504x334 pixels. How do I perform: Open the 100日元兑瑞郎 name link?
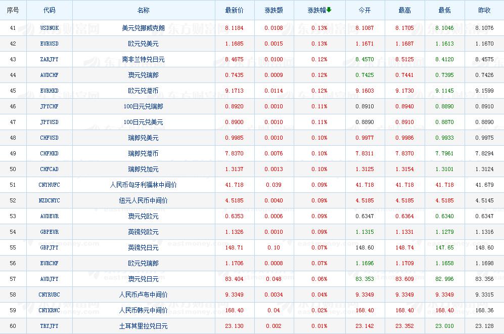point(144,106)
